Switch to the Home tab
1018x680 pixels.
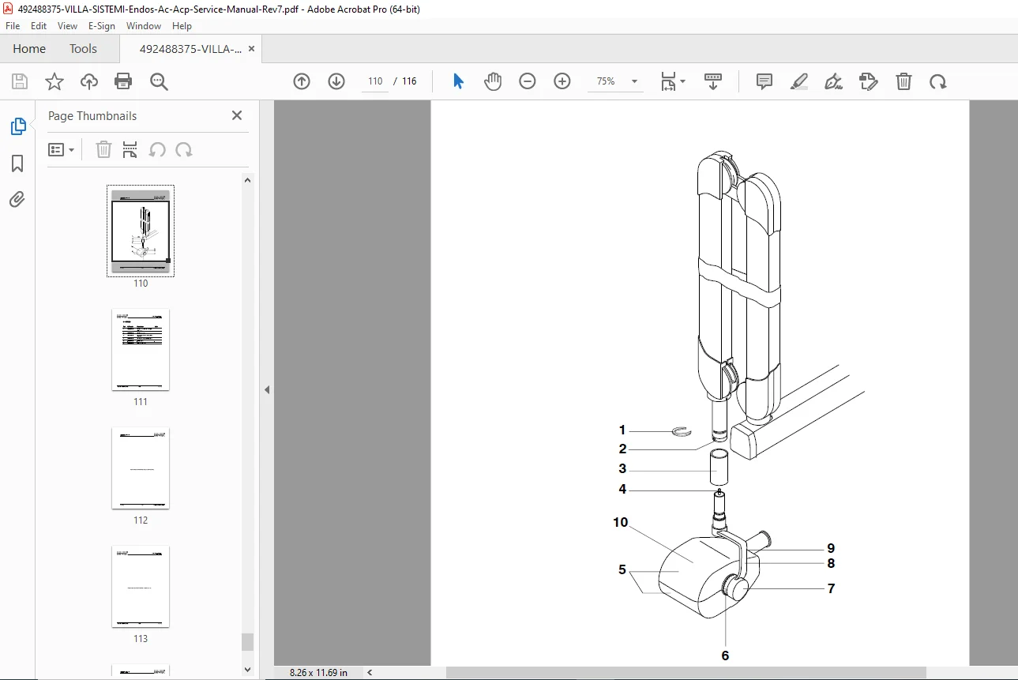[29, 48]
